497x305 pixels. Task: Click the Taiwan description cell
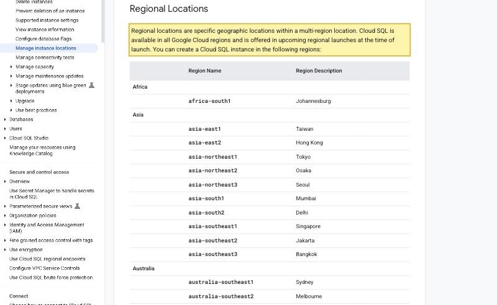point(304,129)
